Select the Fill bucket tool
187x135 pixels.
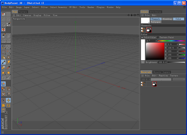click(3, 72)
